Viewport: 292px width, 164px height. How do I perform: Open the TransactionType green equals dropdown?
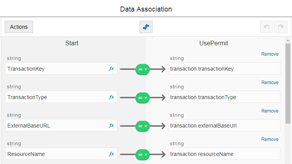[x=143, y=98]
